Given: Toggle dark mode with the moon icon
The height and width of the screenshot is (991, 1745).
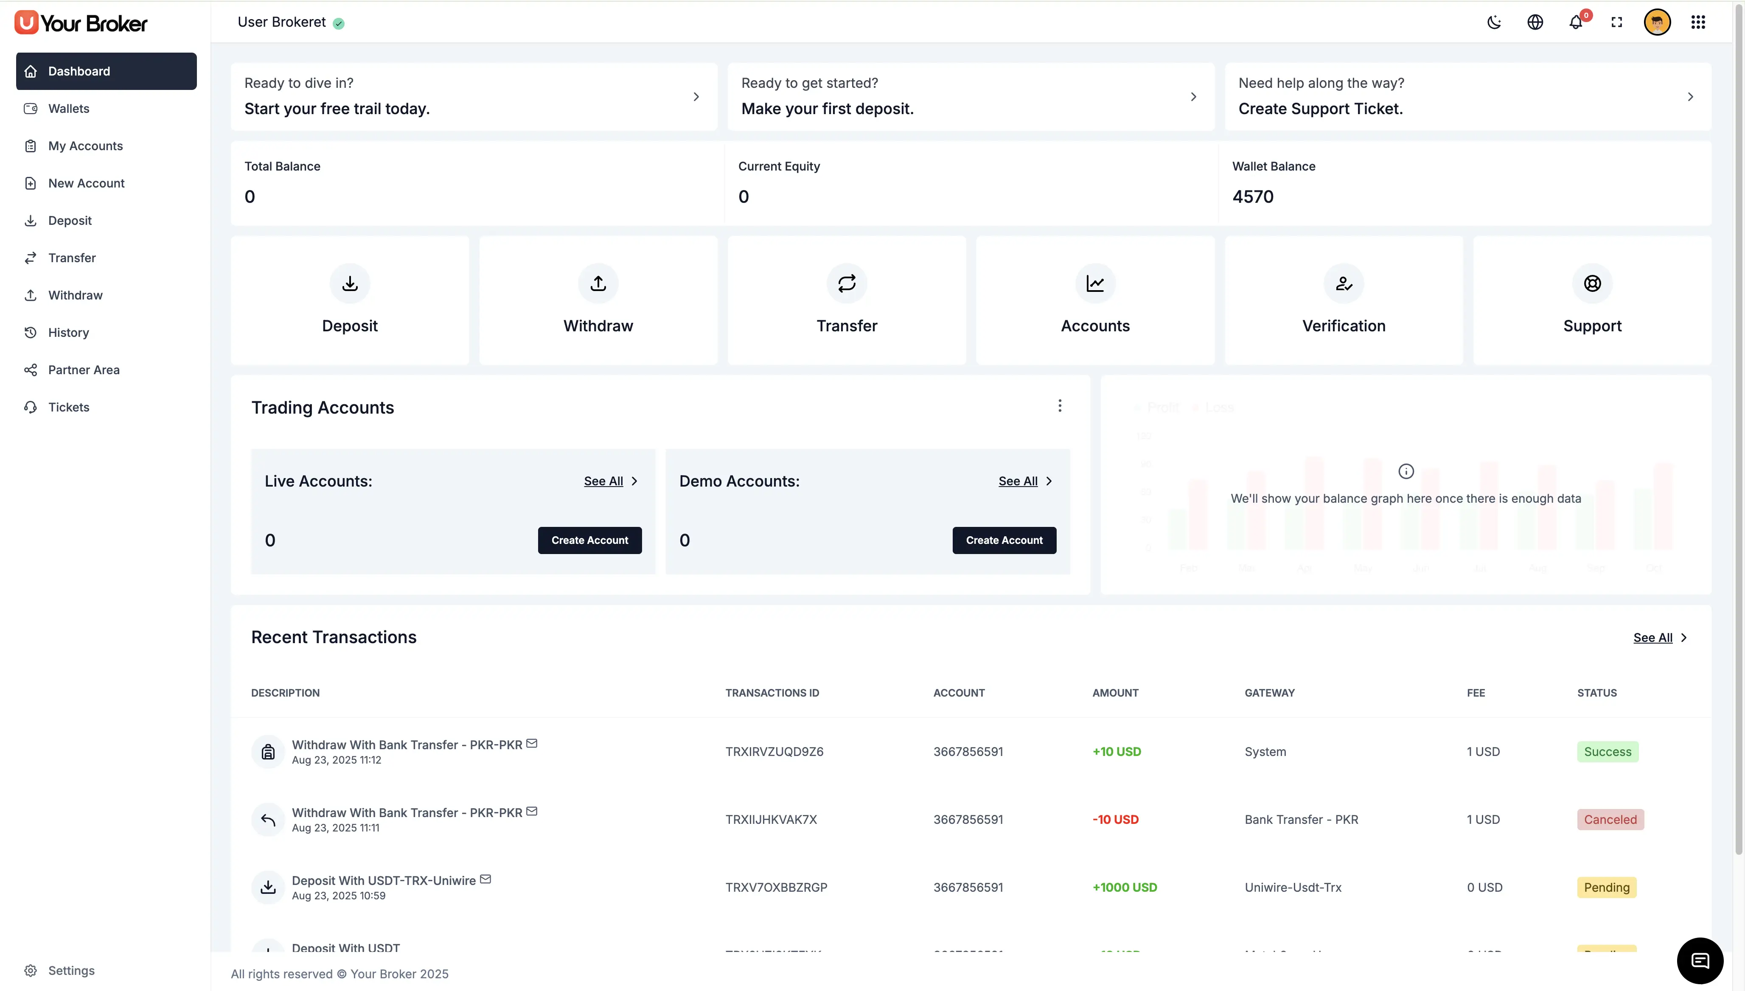Looking at the screenshot, I should (x=1495, y=22).
